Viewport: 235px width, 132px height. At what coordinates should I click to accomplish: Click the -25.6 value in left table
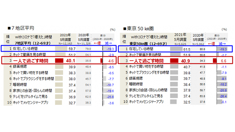pyautogui.click(x=110, y=97)
